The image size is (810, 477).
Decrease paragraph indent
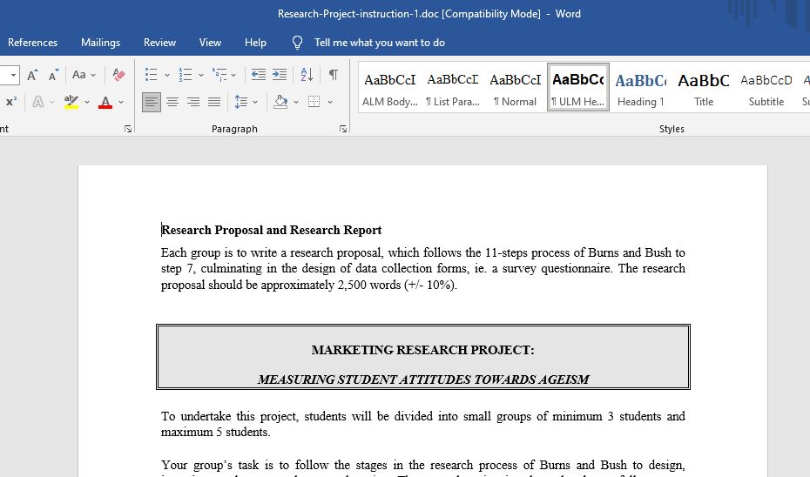(259, 75)
